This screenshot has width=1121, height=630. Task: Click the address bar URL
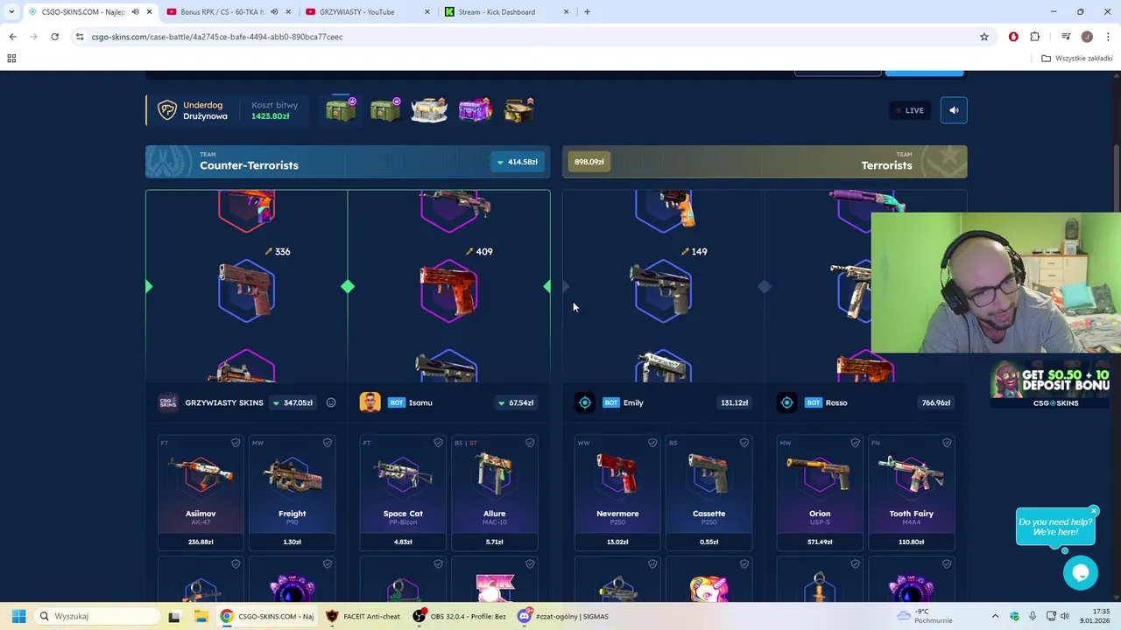(217, 37)
